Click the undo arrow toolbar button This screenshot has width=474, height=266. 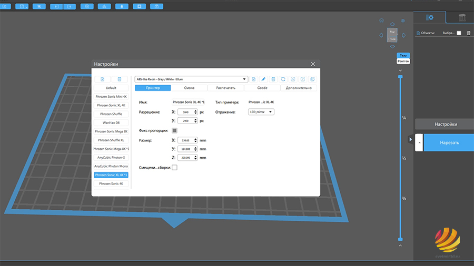tap(56, 6)
